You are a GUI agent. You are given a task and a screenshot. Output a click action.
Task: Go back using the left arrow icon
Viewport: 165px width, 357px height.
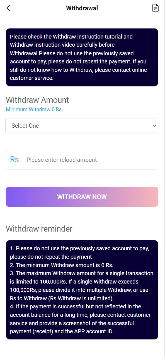[8, 8]
